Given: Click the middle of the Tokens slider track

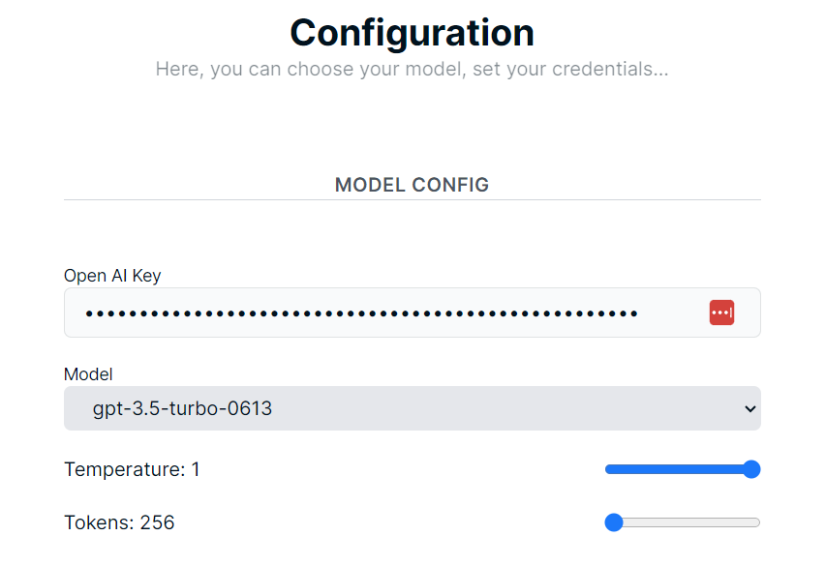Looking at the screenshot, I should tap(683, 522).
